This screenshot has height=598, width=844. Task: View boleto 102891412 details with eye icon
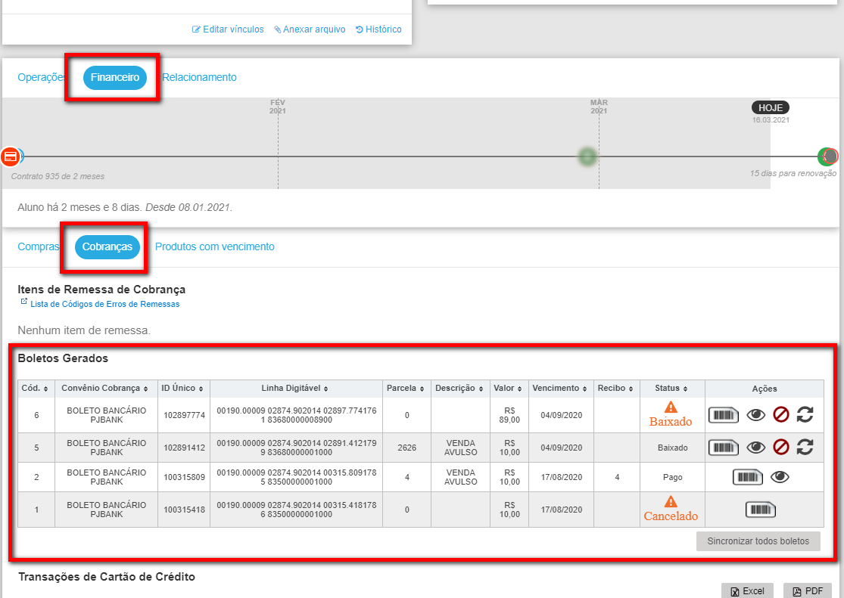pyautogui.click(x=755, y=447)
